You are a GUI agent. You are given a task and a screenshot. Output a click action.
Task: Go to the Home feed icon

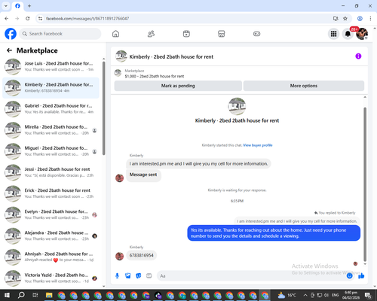115,34
